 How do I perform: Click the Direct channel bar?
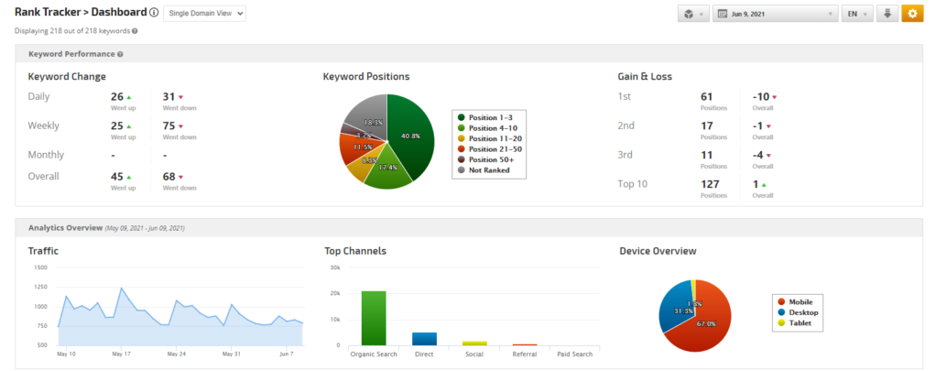pos(424,339)
